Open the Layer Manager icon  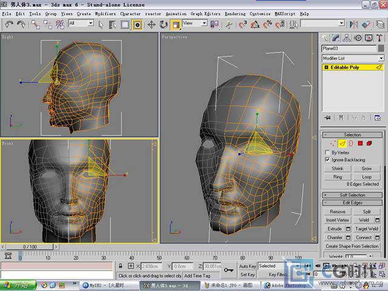click(x=380, y=24)
